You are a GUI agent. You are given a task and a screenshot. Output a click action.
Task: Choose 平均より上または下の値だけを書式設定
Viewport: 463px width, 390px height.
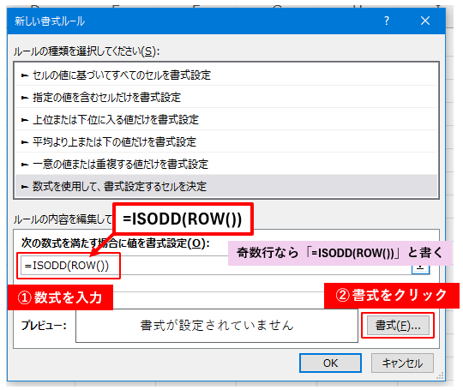[226, 141]
